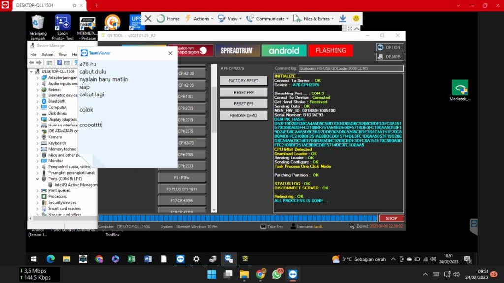Open WhatsApp on the local taskbar
The image size is (504, 283).
pyautogui.click(x=277, y=274)
